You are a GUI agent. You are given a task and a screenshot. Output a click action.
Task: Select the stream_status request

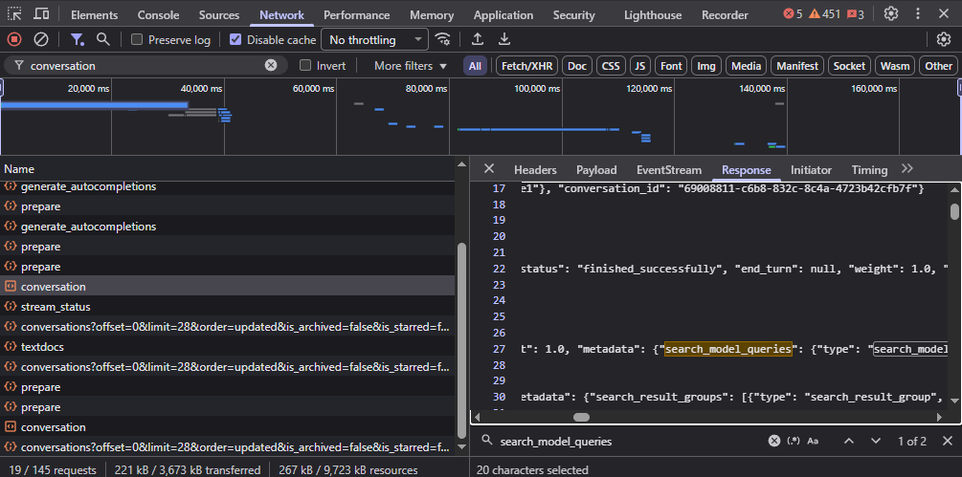[x=56, y=307]
